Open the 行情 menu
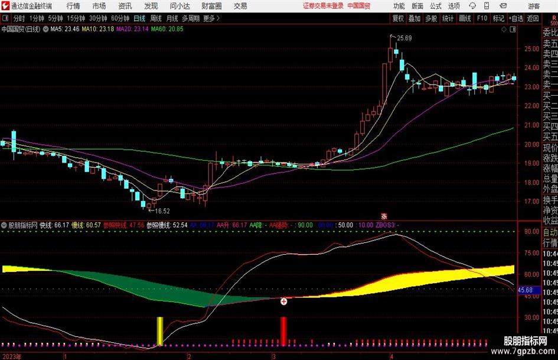This screenshot has height=360, width=558. (73, 6)
